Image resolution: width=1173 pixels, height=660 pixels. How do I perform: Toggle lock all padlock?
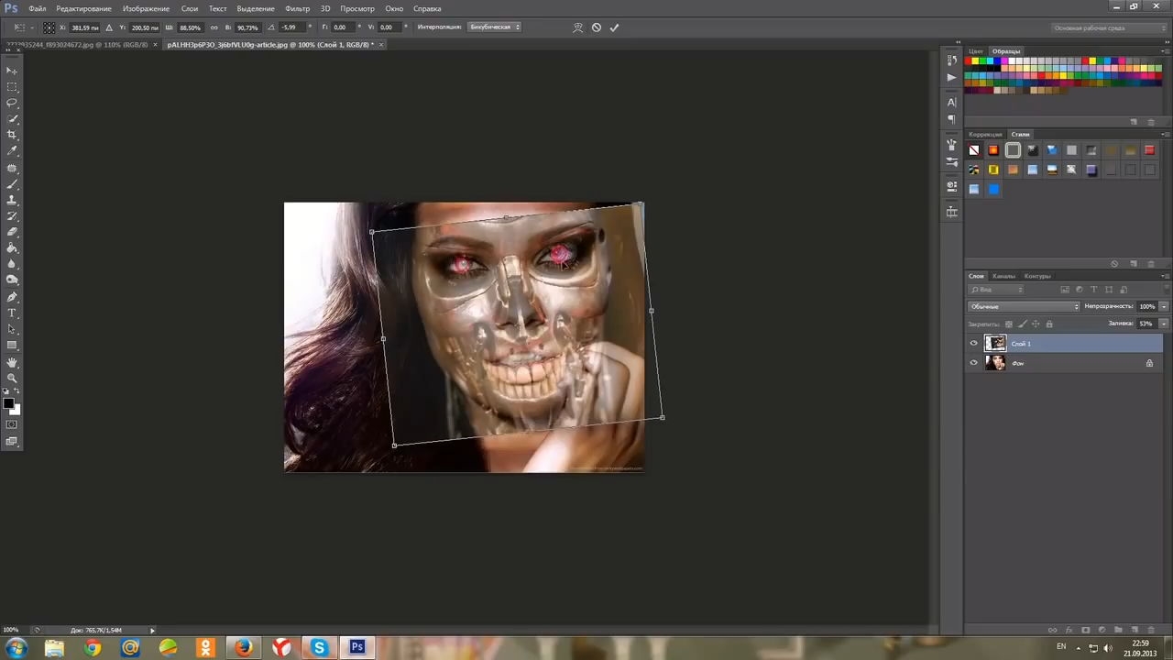[1049, 324]
